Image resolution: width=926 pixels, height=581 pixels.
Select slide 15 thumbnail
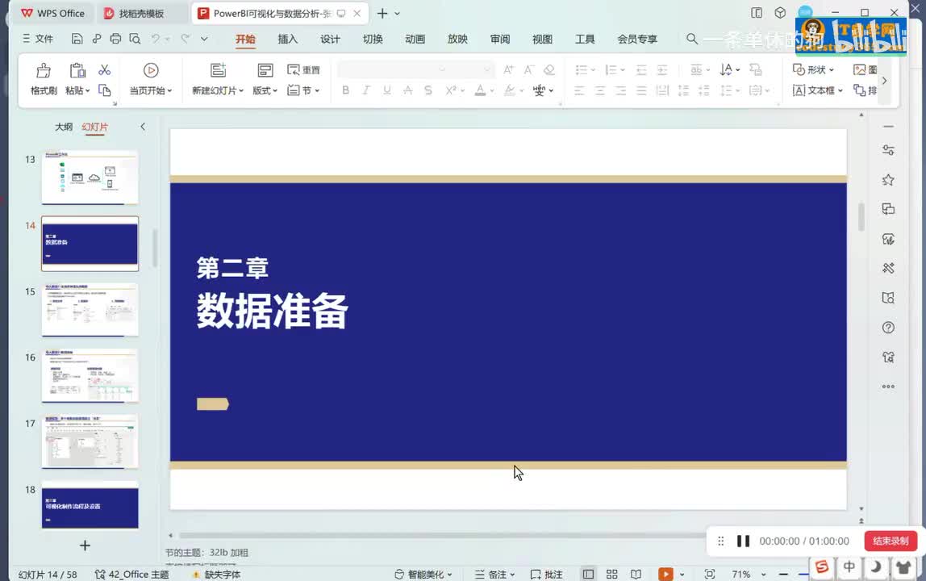click(90, 310)
